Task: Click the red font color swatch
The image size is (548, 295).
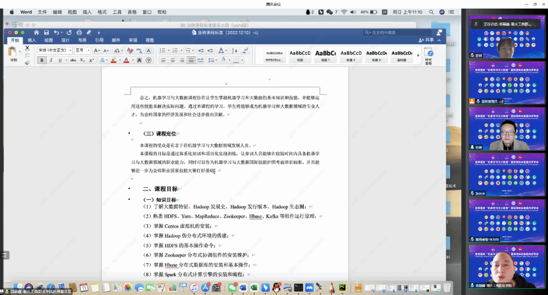Action: click(x=126, y=60)
